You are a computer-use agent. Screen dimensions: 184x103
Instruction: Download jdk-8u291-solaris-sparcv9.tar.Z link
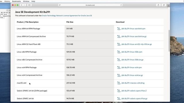(x=134, y=91)
